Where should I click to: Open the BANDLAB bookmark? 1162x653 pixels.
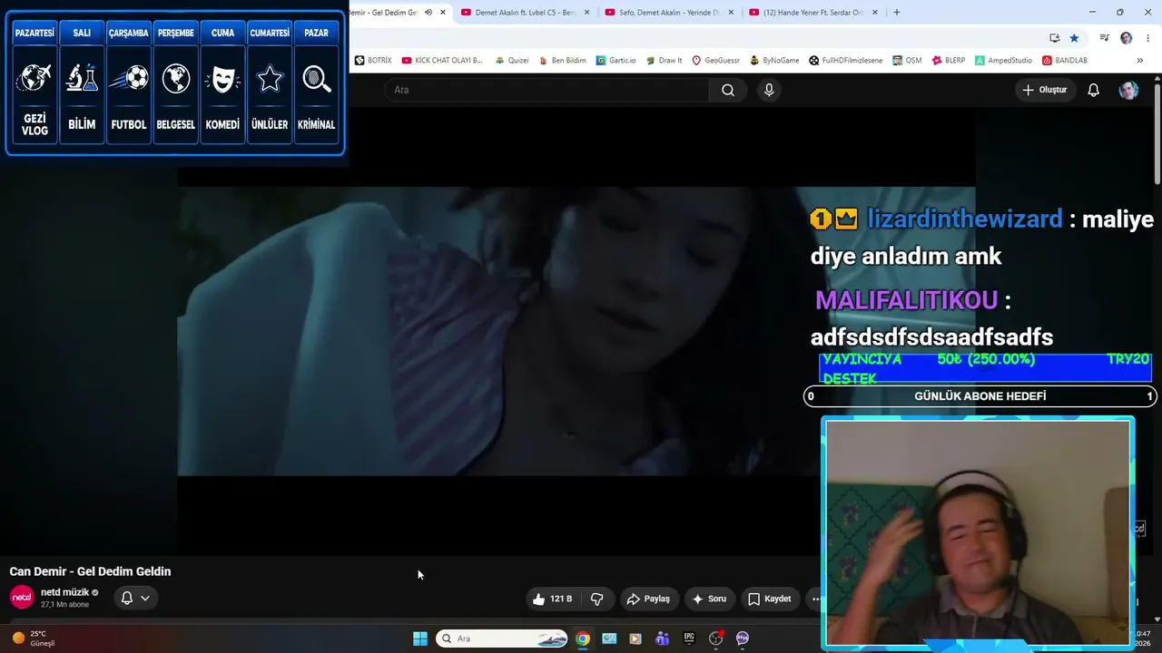point(1065,60)
